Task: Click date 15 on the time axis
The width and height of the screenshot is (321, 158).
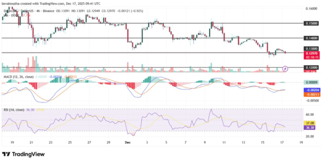Action: [x=263, y=142]
